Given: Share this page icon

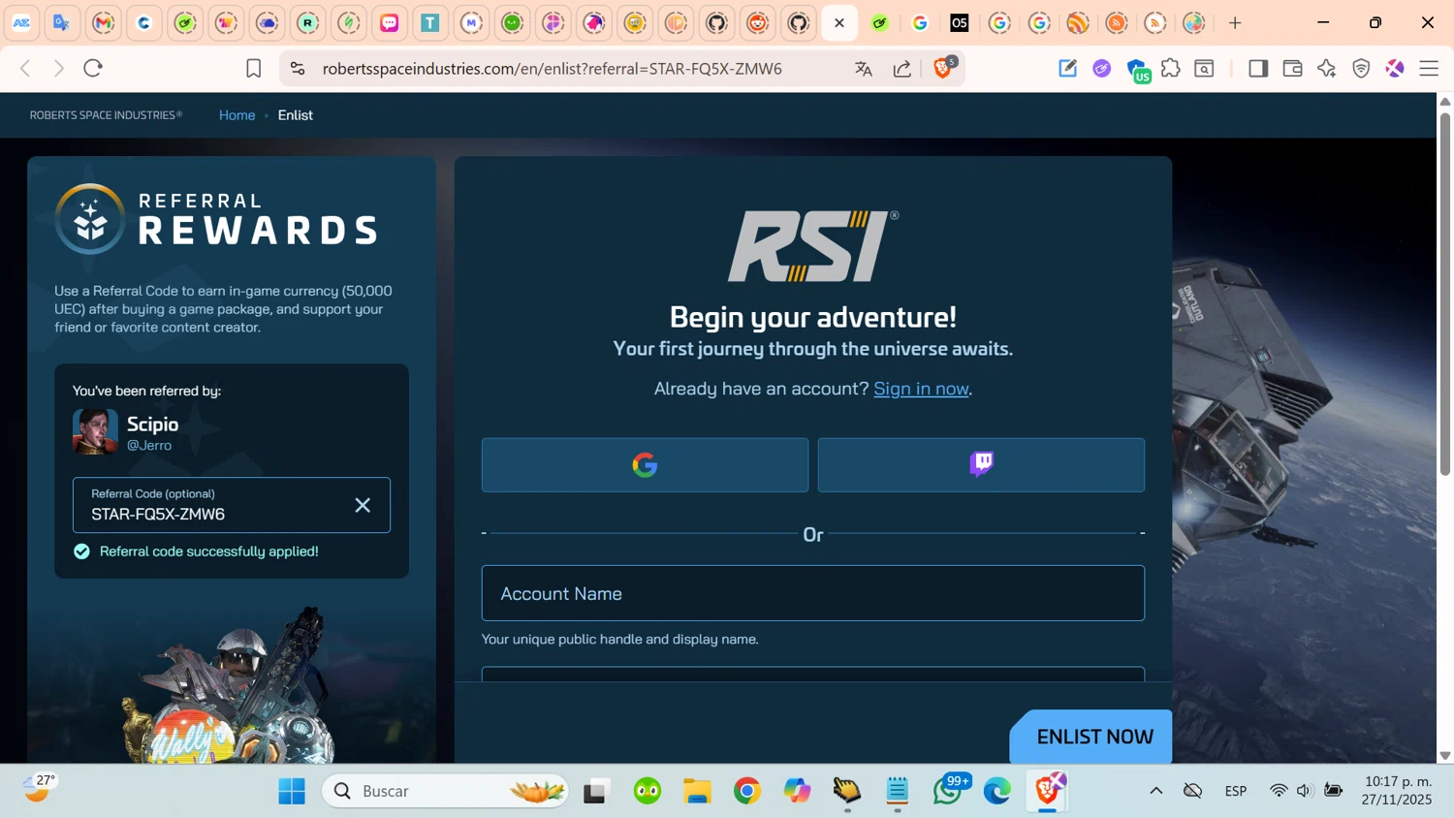Looking at the screenshot, I should (x=902, y=69).
